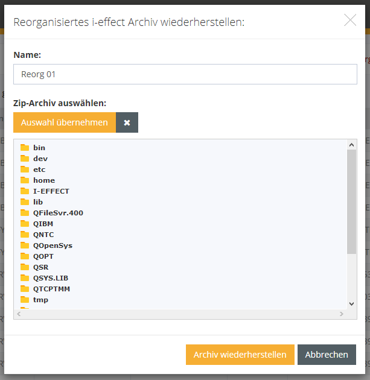
Task: Close the restore archive dialog
Action: 350,21
